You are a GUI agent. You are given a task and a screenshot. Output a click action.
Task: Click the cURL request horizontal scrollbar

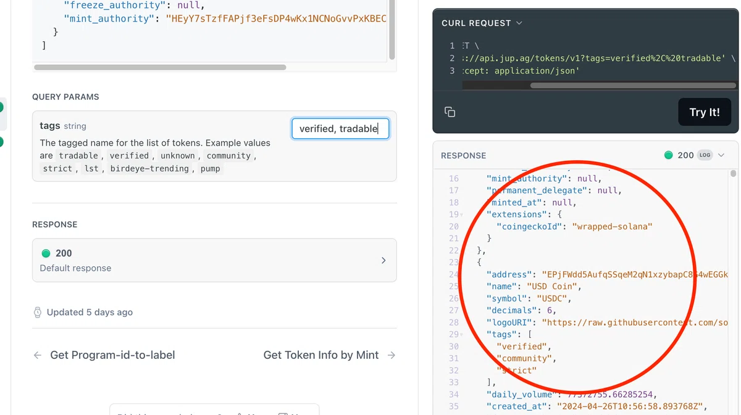tap(632, 85)
